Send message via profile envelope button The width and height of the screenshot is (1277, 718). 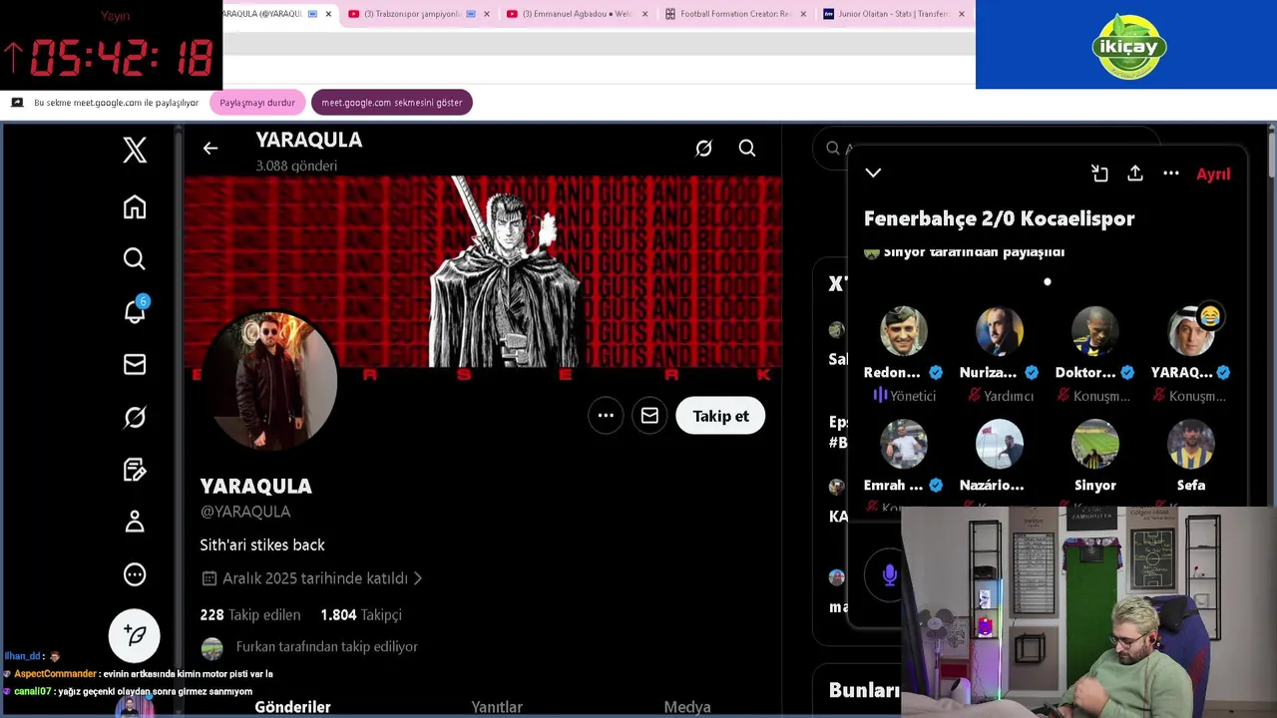649,416
